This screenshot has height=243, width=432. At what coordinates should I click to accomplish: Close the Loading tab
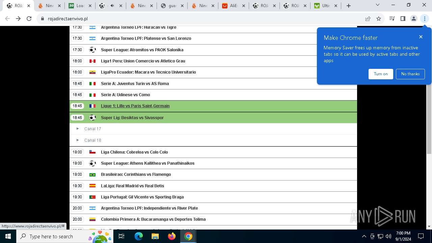tap(90, 6)
